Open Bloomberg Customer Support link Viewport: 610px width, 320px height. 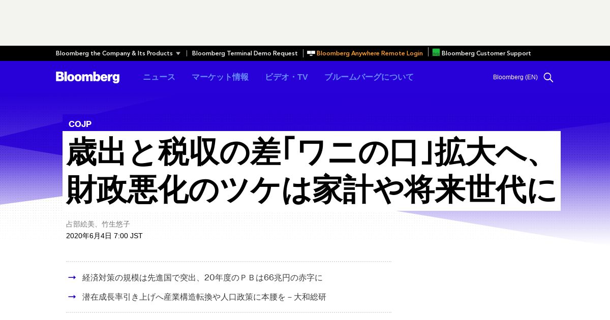tap(486, 53)
